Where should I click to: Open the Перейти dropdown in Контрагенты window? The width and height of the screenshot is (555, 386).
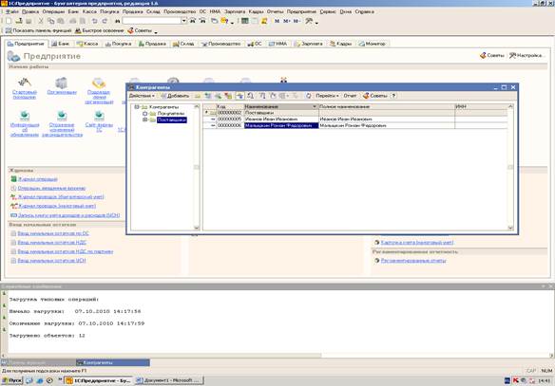tap(327, 96)
